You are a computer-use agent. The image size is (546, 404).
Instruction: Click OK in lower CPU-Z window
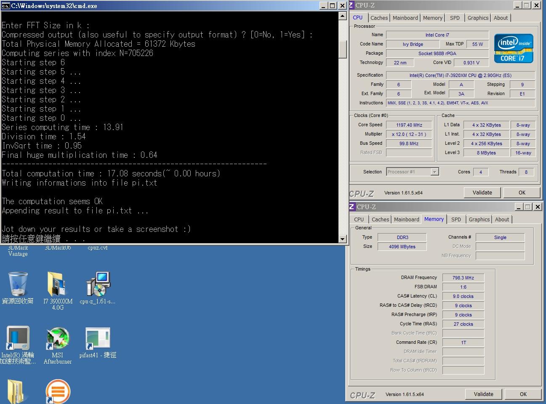click(x=523, y=394)
